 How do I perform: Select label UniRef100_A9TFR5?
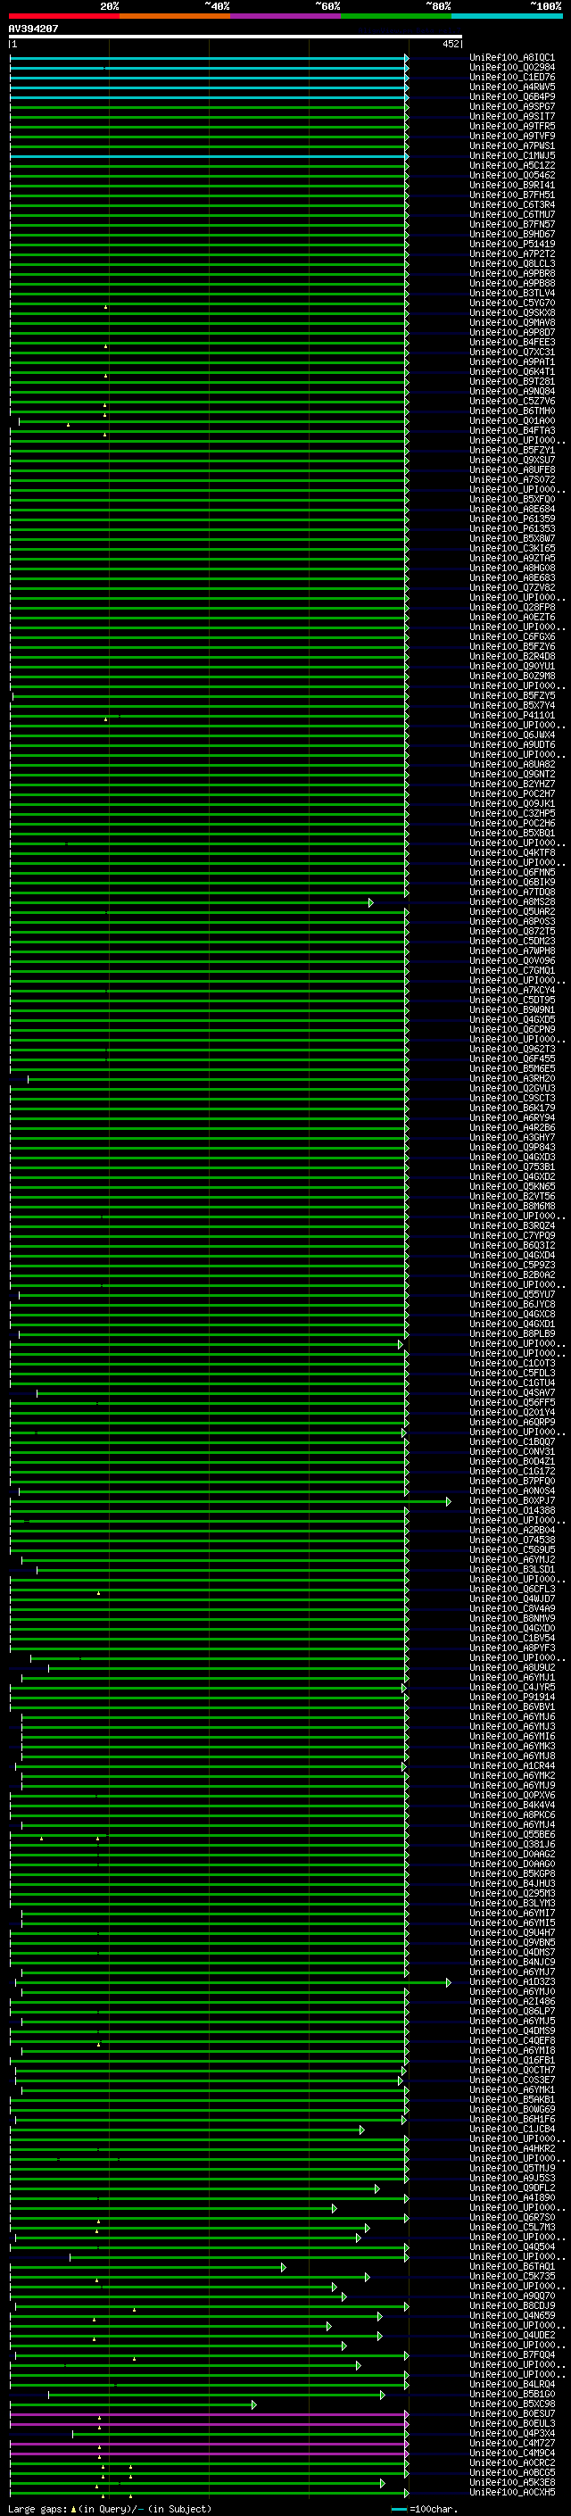(x=512, y=126)
